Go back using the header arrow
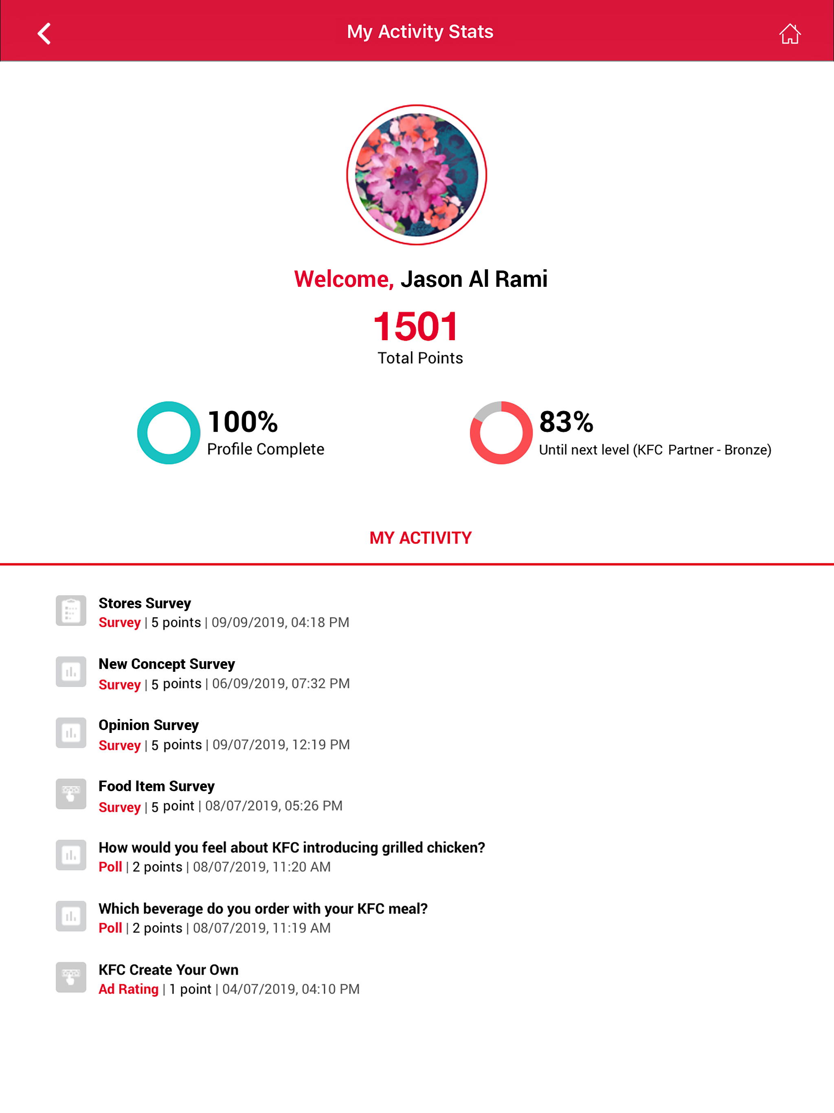Screen dimensions: 834x1113 click(44, 34)
